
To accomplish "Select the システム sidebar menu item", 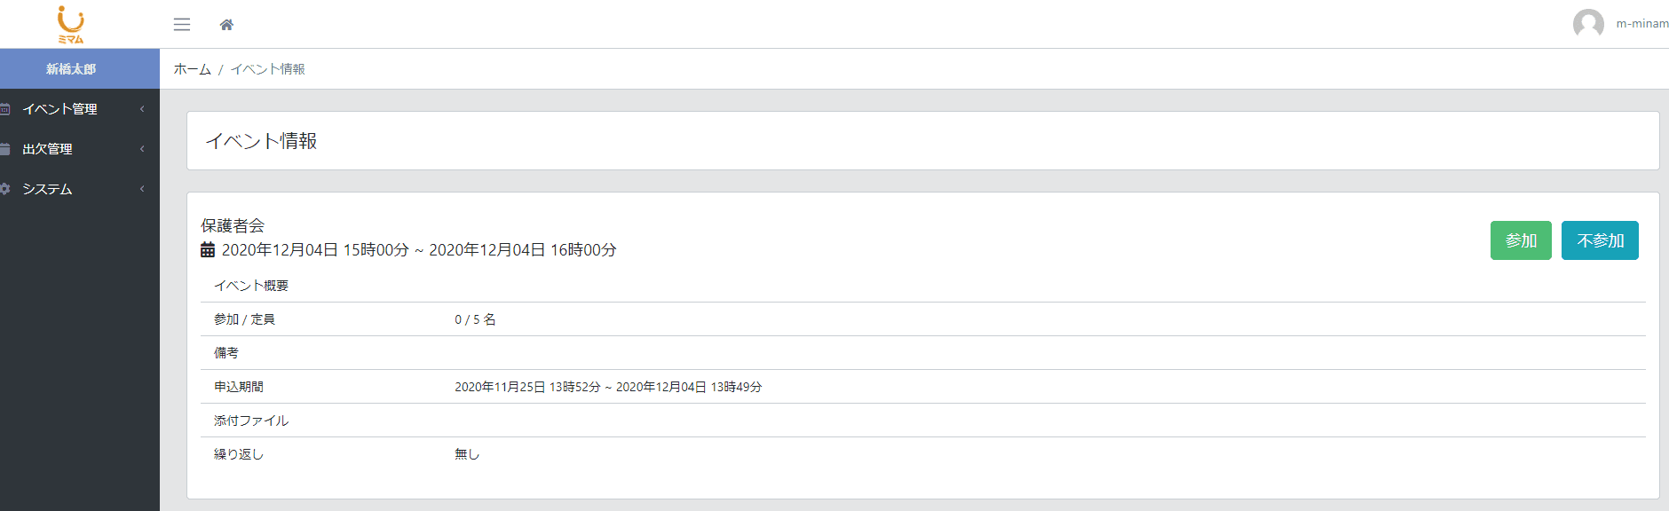I will click(48, 189).
